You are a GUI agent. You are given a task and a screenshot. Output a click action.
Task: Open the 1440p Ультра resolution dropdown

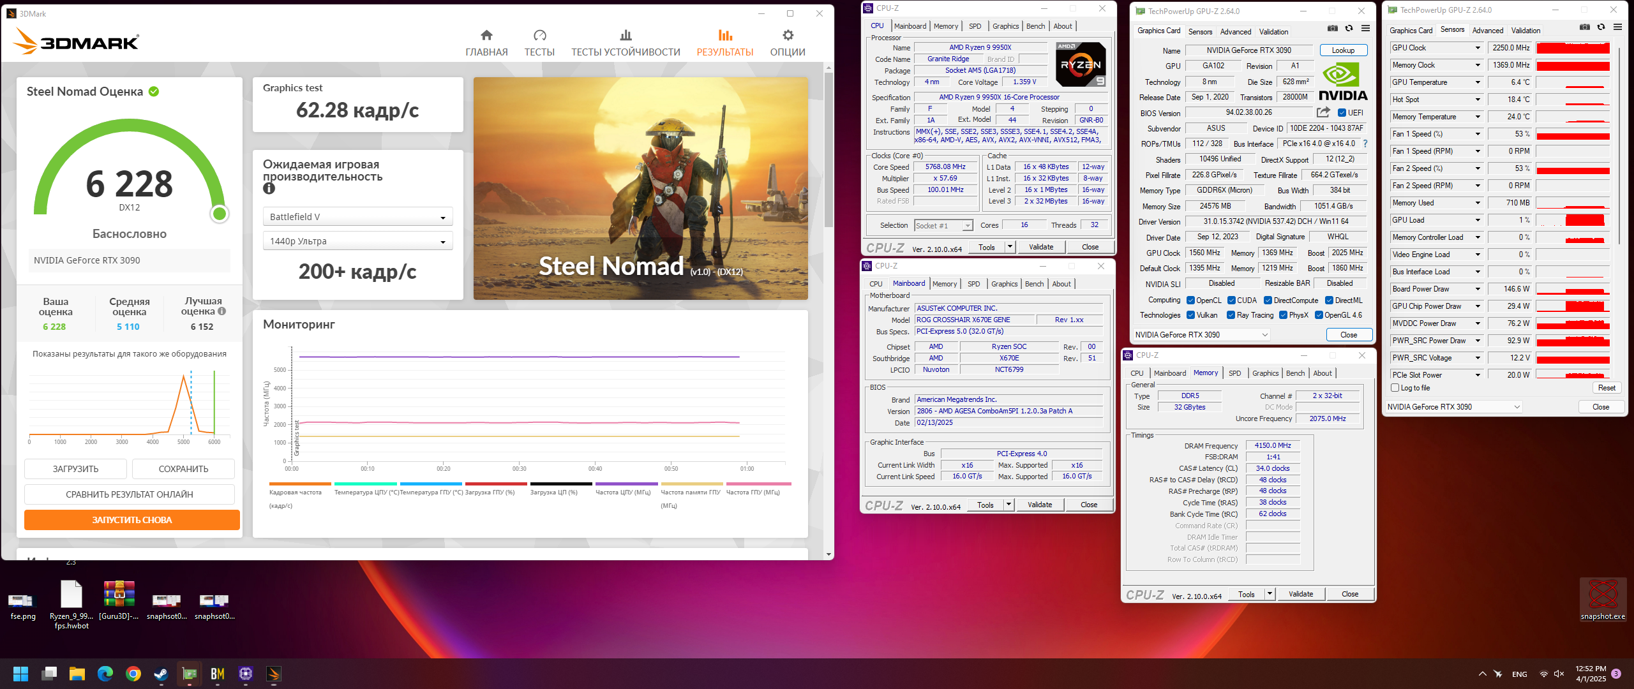357,241
